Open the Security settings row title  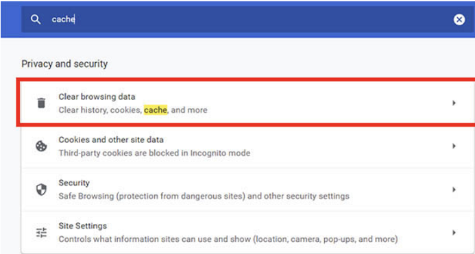pyautogui.click(x=74, y=183)
